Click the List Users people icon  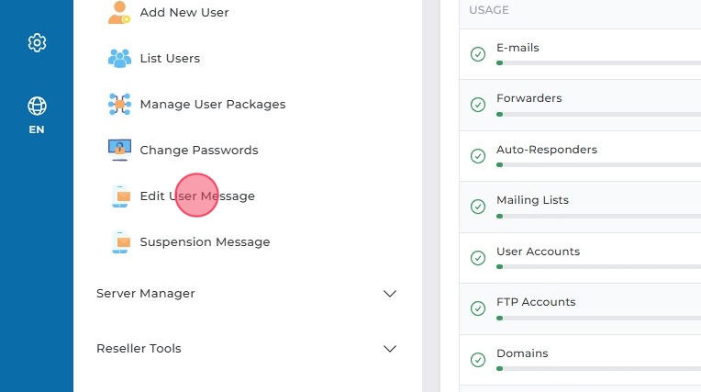(x=119, y=59)
